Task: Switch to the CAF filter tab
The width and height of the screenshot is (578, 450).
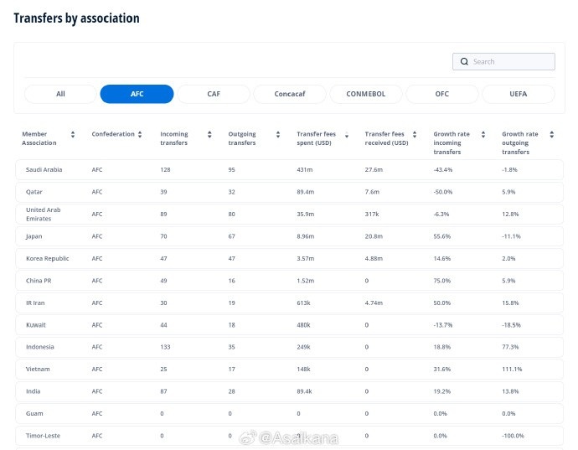Action: tap(214, 94)
